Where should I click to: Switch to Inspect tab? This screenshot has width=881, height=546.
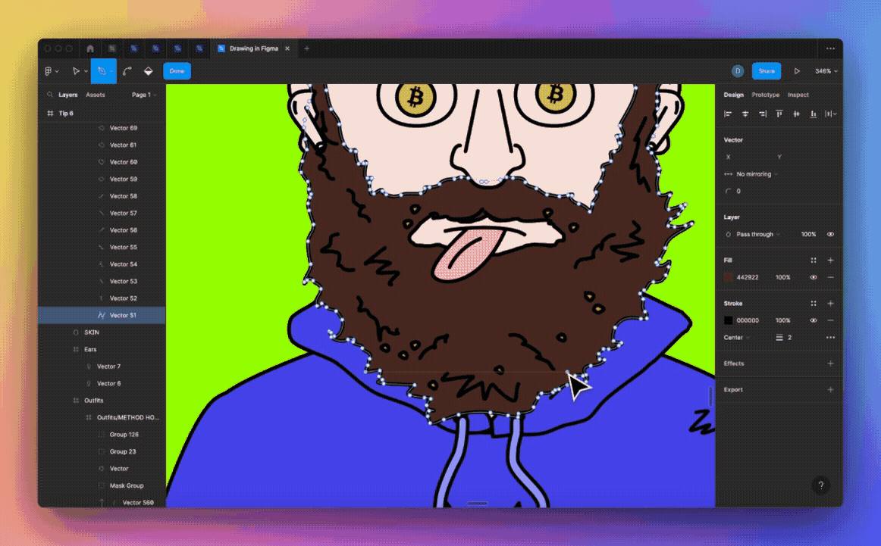[x=798, y=95]
